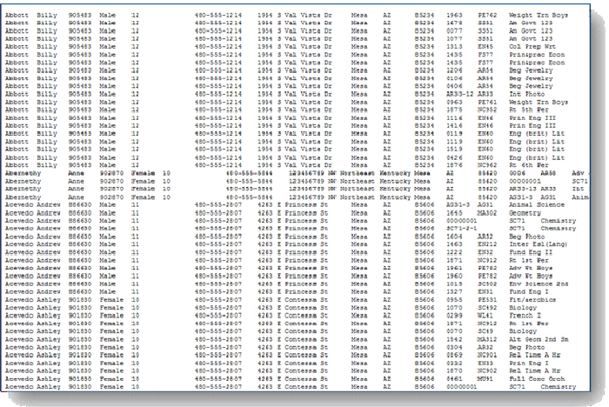
Task: Click 'Rel Time A Hr' in the NC901 row
Action: 534,355
